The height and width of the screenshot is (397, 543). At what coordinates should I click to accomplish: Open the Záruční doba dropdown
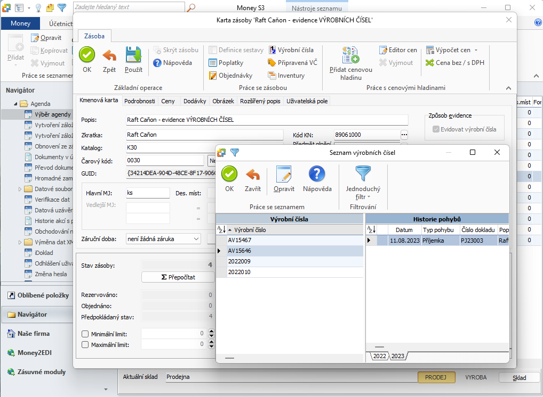tap(196, 239)
